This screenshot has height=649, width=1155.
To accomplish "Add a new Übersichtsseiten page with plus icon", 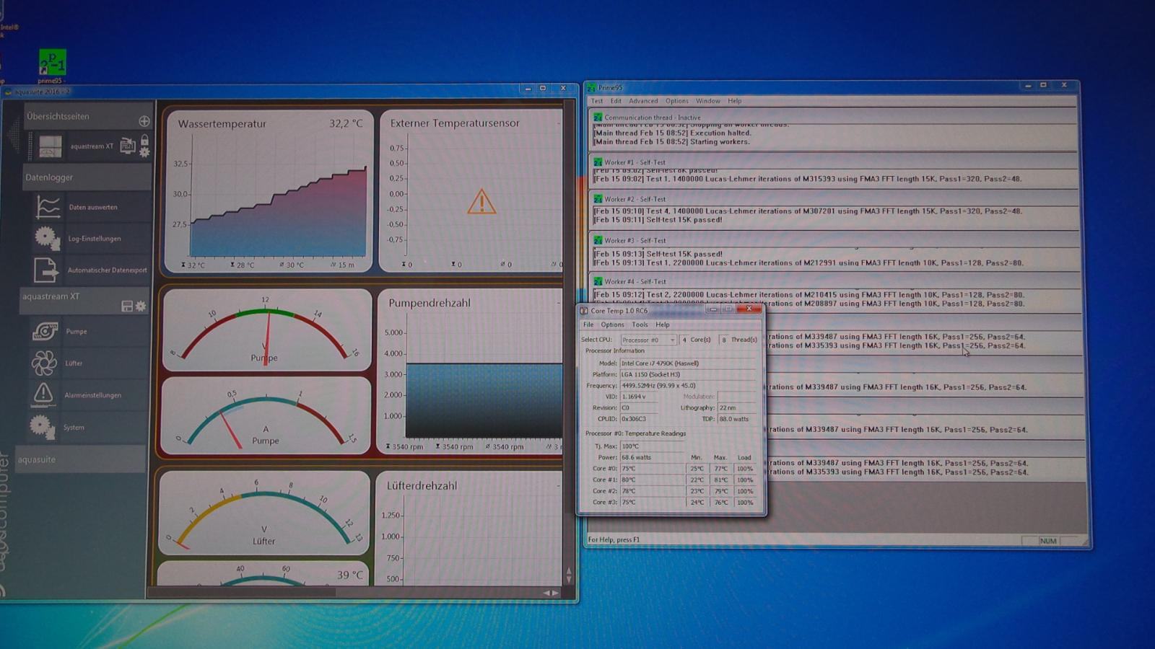I will click(144, 120).
